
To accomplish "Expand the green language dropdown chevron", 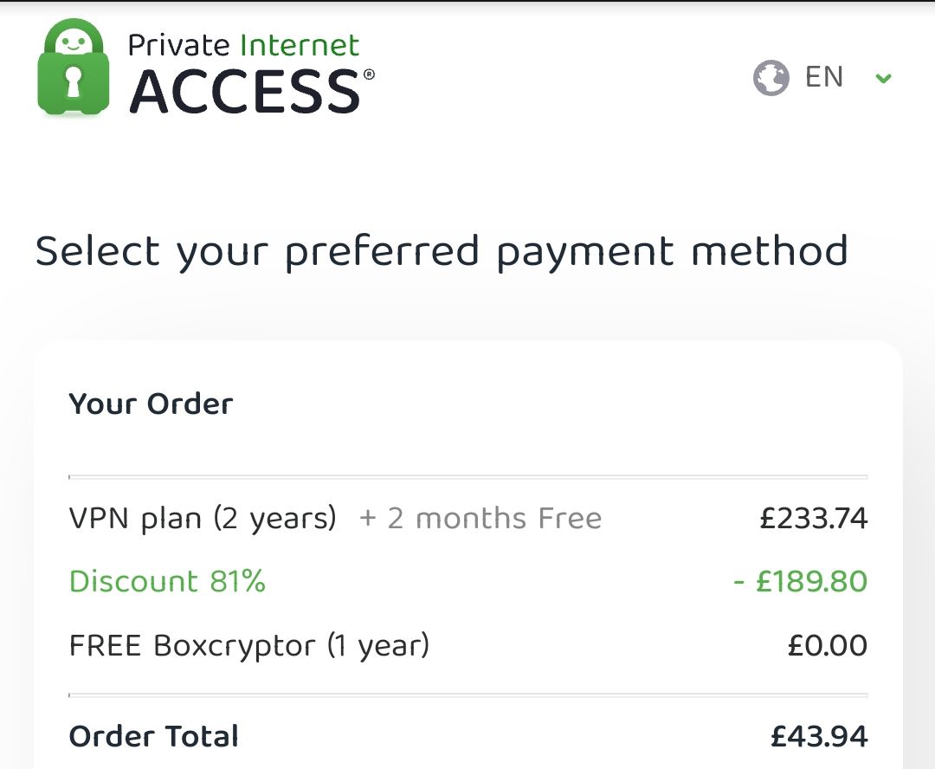I will tap(883, 79).
